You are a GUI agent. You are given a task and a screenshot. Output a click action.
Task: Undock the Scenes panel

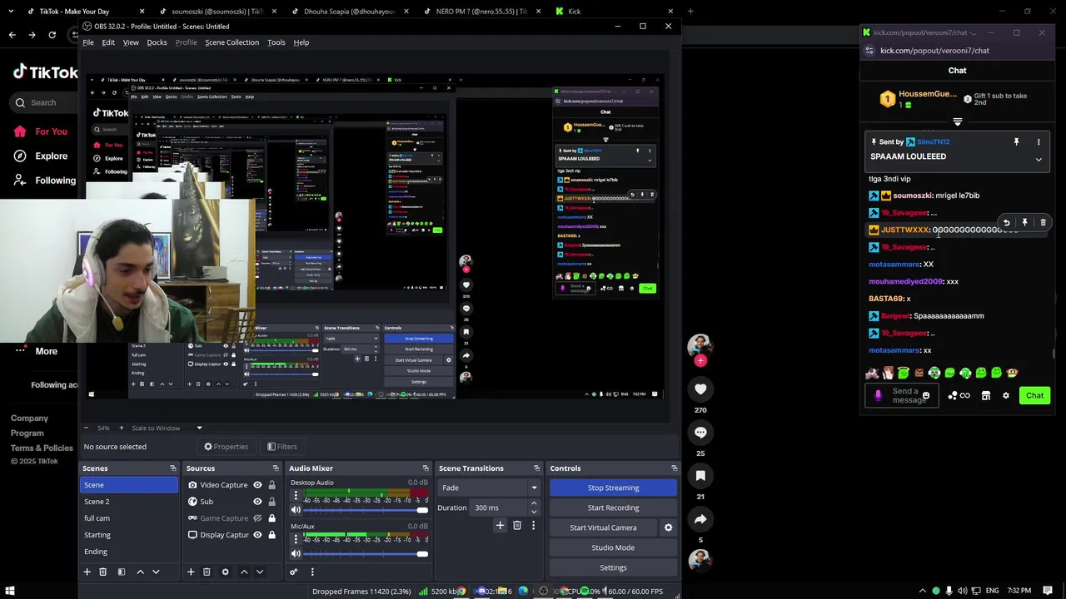(172, 468)
